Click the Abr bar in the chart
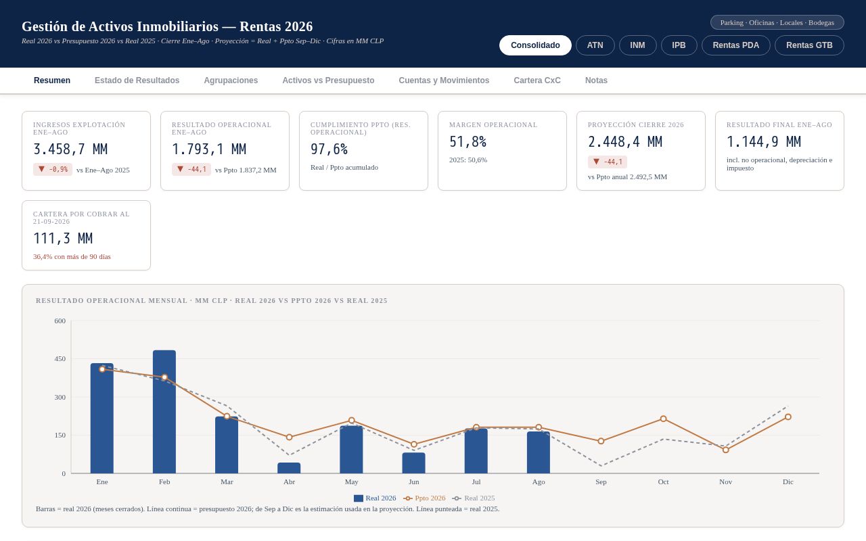Viewport: 866px width, 541px height. (x=289, y=468)
